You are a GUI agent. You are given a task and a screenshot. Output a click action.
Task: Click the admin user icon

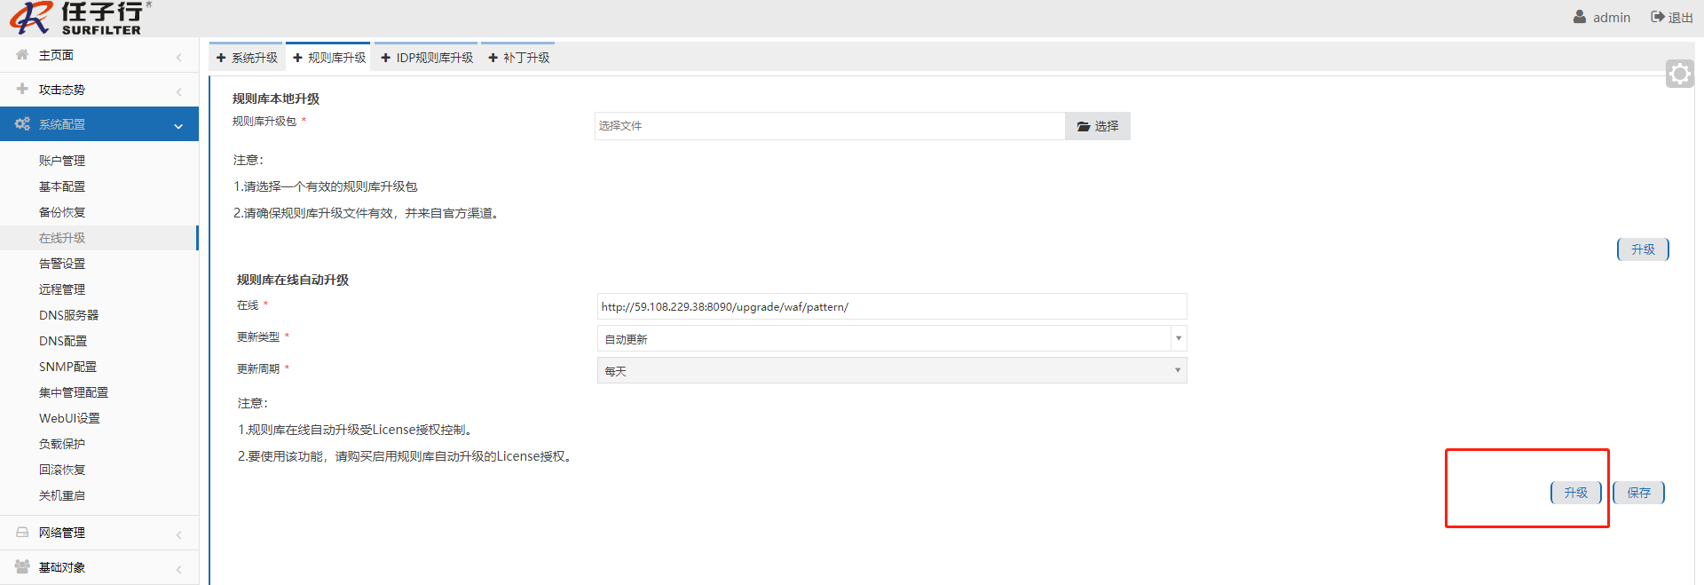[x=1580, y=17]
